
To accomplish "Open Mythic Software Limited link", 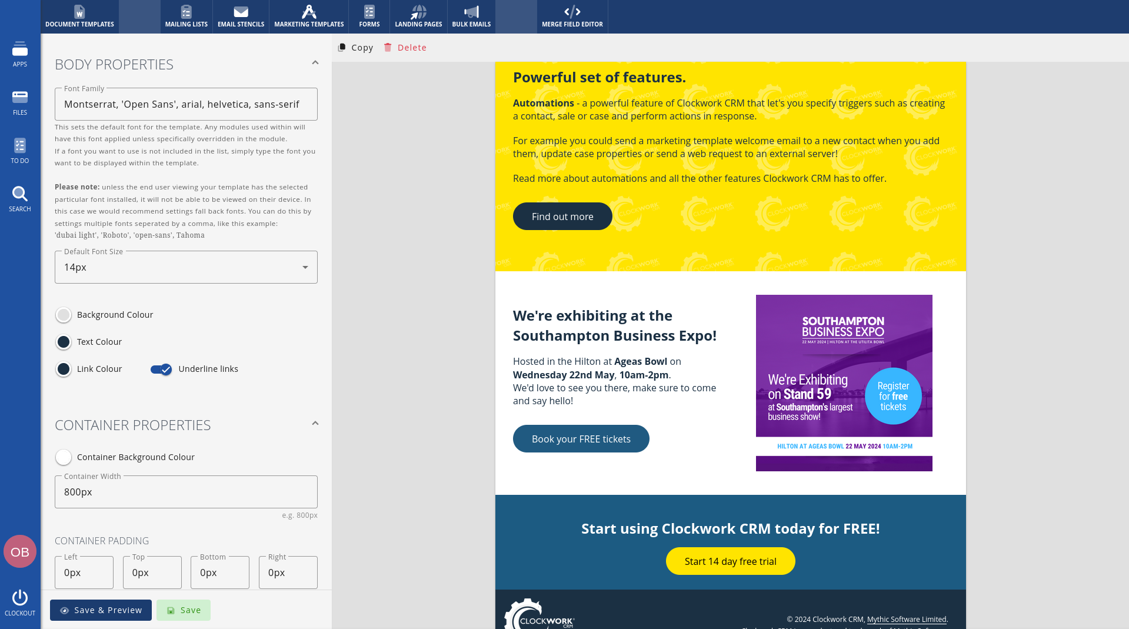I will click(907, 619).
